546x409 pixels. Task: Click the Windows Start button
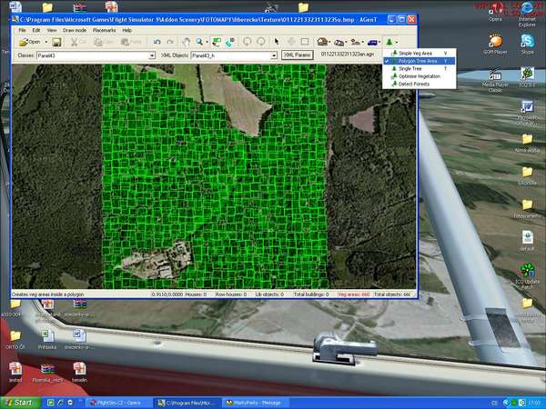(21, 402)
